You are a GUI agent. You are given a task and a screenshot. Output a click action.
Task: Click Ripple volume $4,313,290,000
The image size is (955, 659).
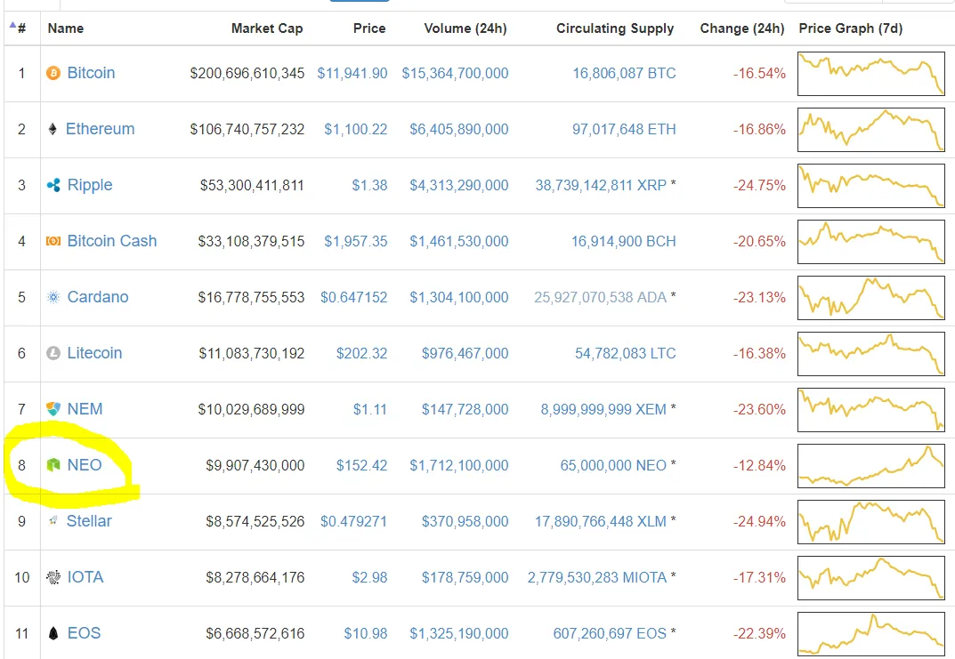(x=458, y=186)
